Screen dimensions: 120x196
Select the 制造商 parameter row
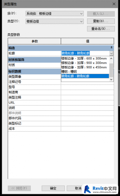coord(34,92)
